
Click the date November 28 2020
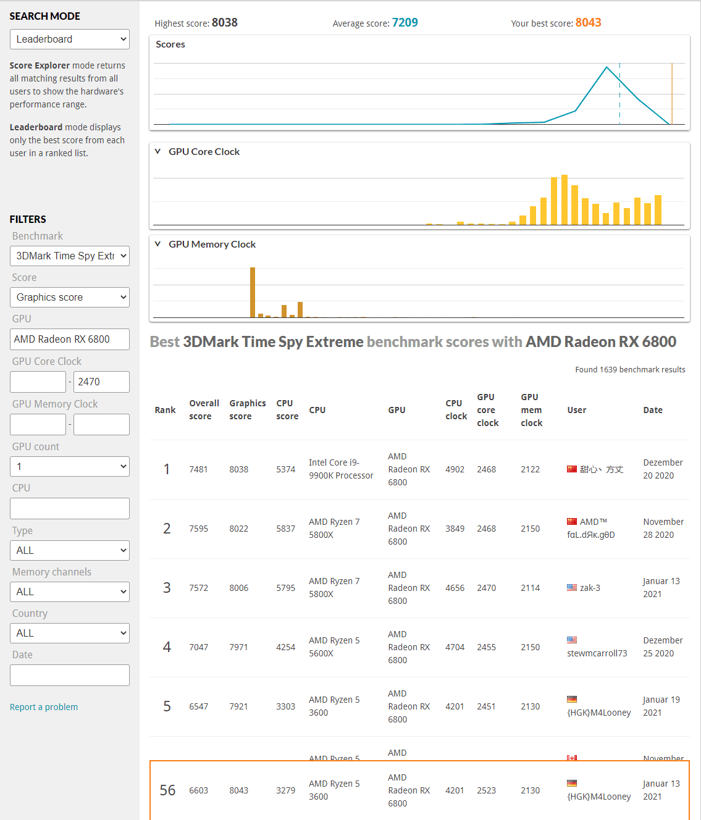coord(663,529)
